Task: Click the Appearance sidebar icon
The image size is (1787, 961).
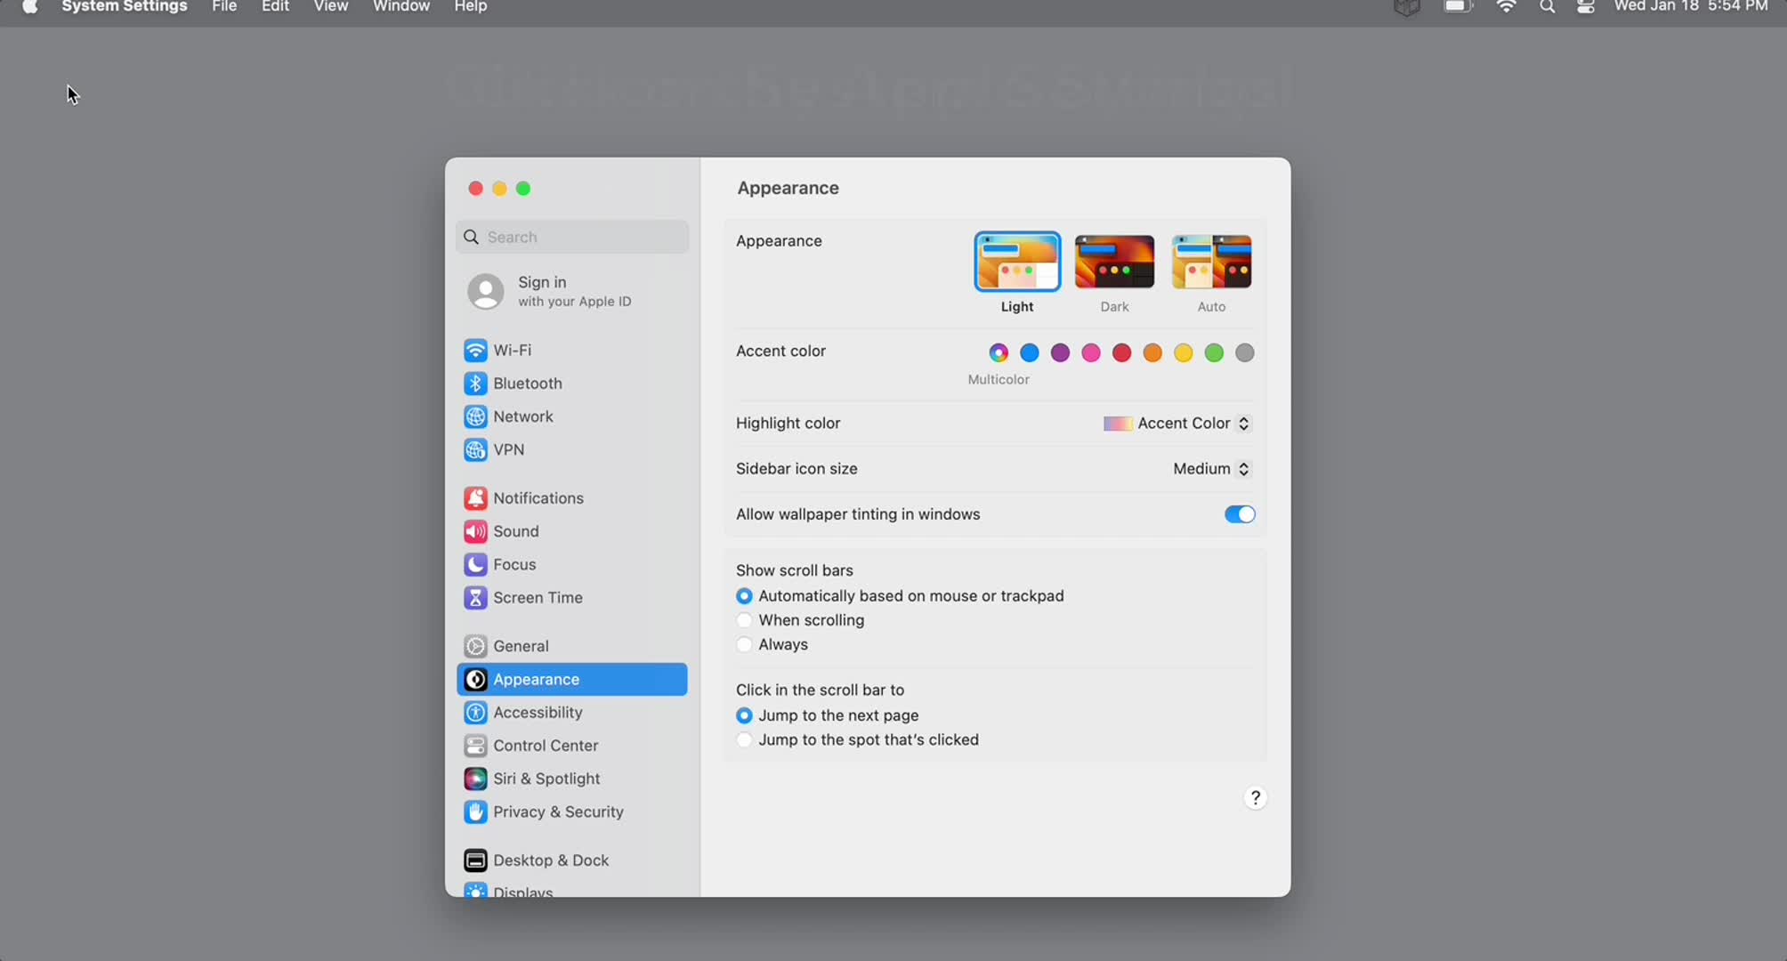Action: (475, 680)
